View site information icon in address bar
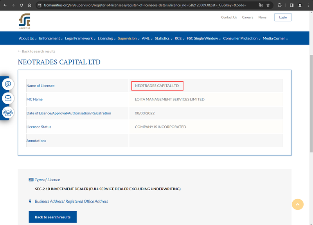Image resolution: width=313 pixels, height=225 pixels. (40, 5)
